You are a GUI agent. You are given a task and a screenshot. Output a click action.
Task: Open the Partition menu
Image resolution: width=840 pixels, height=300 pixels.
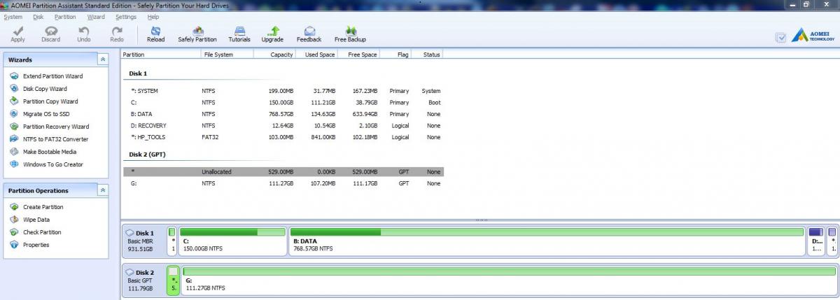tap(65, 16)
